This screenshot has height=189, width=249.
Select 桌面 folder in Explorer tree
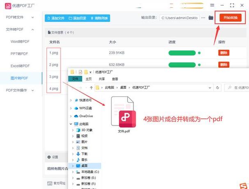85,166
